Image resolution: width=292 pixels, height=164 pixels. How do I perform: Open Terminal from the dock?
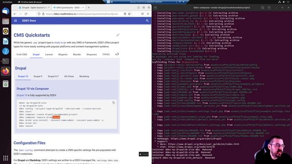pyautogui.click(x=5, y=61)
